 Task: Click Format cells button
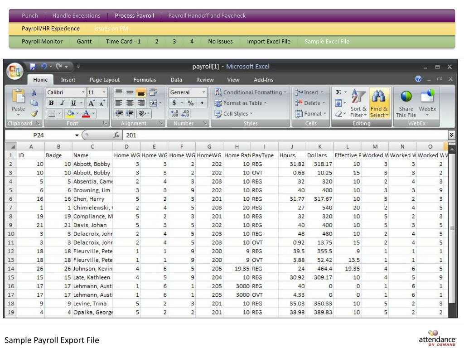(310, 114)
